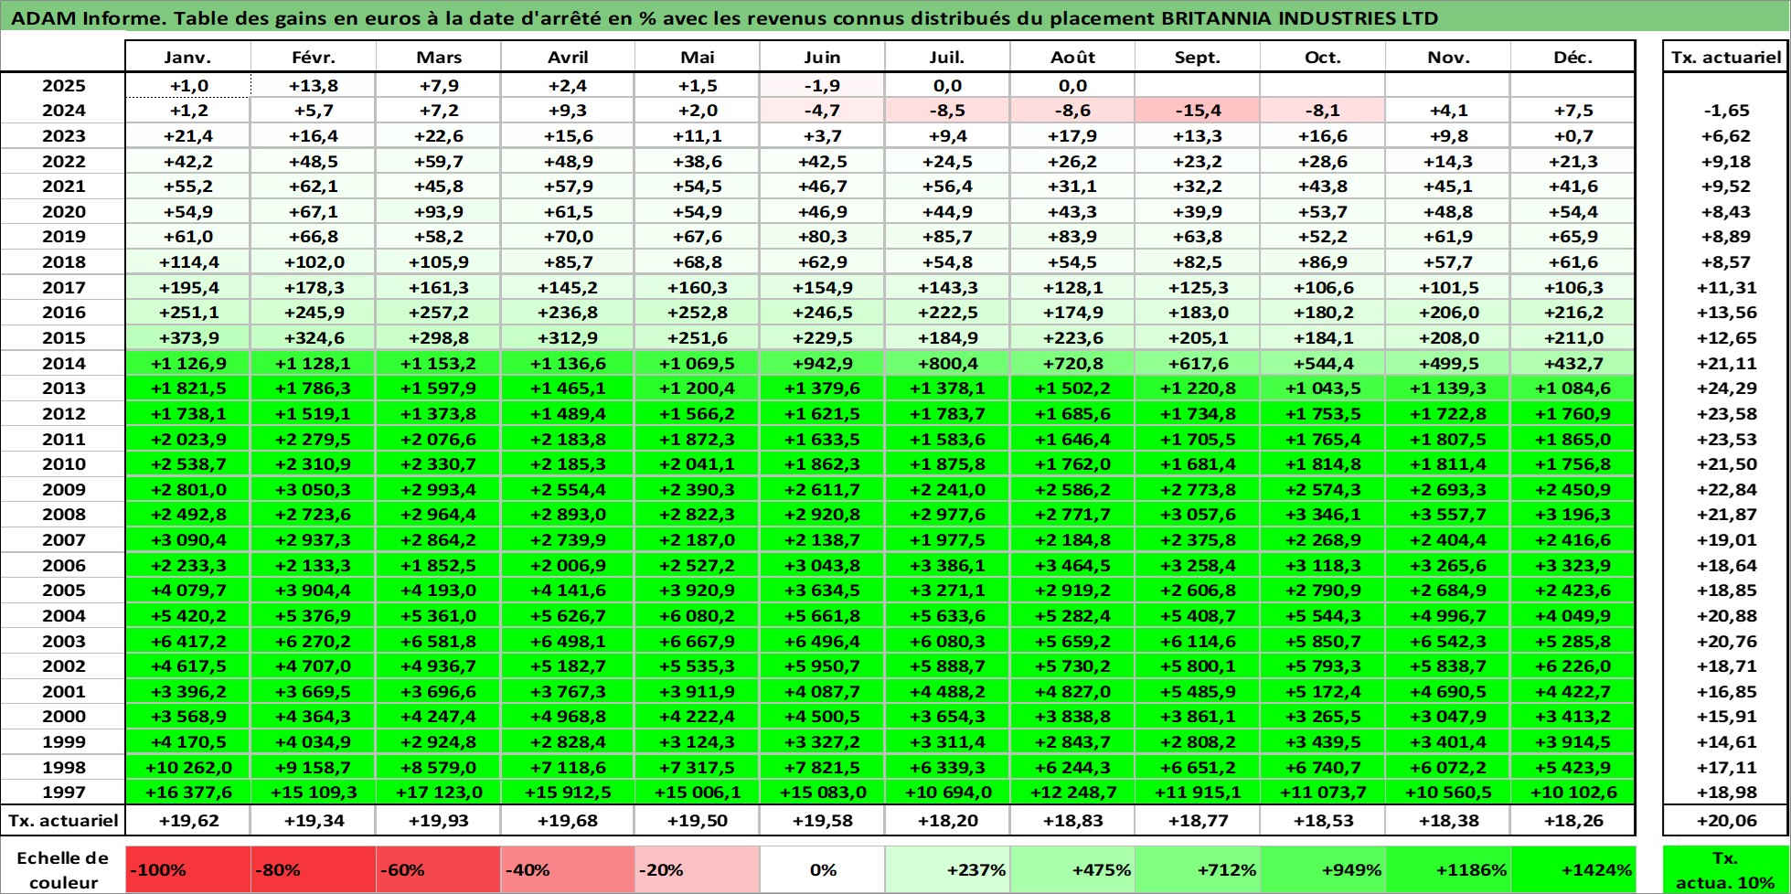Select cell -1,9 for Juin 2025

point(822,86)
